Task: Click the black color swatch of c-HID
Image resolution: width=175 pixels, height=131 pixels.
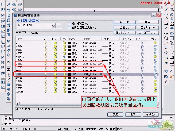Action: [69, 74]
